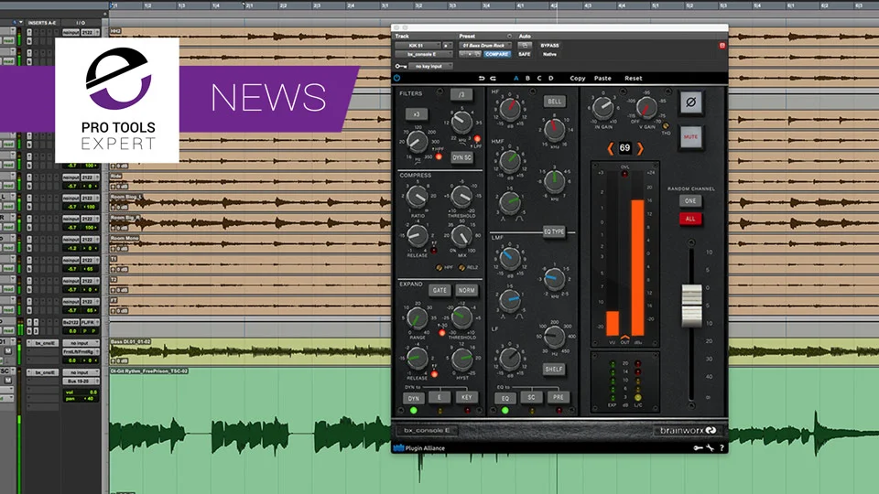The image size is (879, 494).
Task: Toggle the DYN SC filter button
Action: (x=461, y=158)
